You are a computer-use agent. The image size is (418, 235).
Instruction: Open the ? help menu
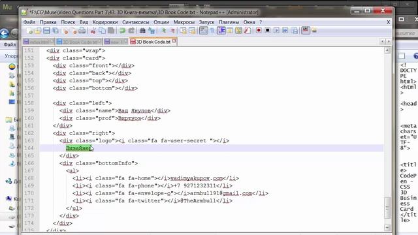point(261,22)
